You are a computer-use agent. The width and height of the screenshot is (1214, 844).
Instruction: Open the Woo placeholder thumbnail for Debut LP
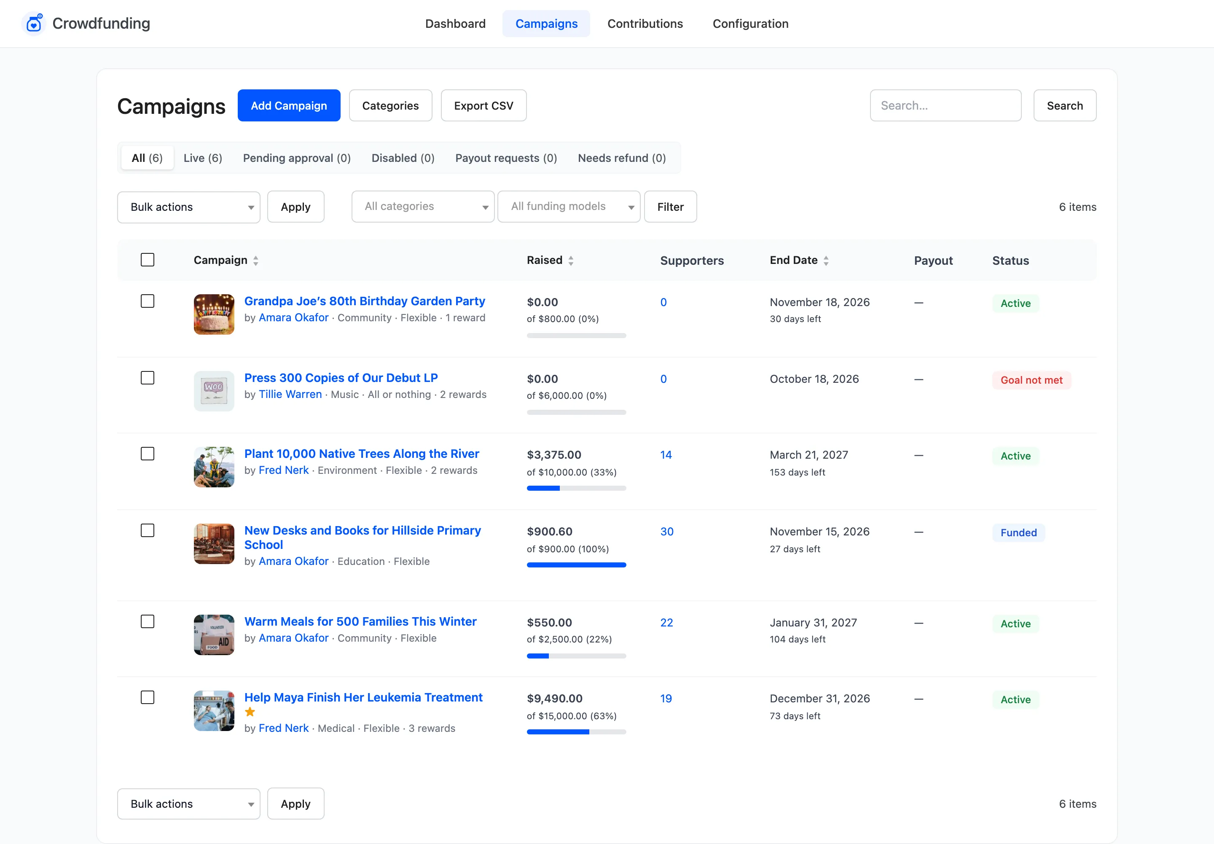tap(214, 391)
